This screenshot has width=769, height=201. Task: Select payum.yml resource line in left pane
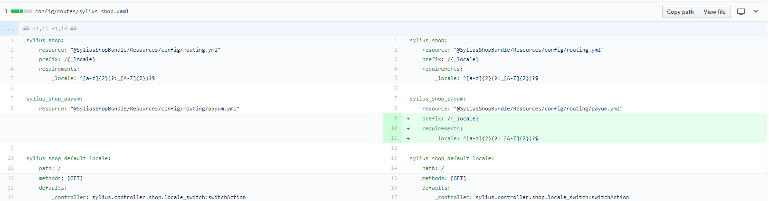(x=139, y=109)
